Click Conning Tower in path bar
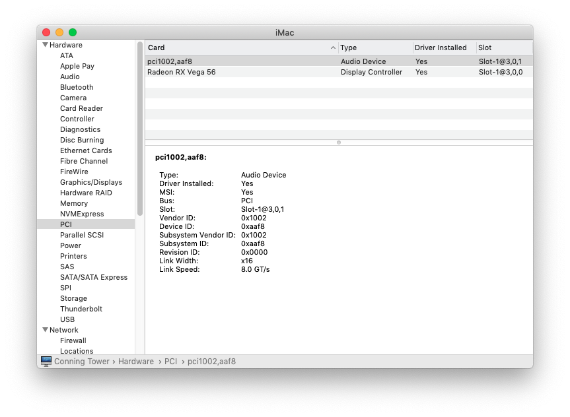Image resolution: width=570 pixels, height=417 pixels. [x=82, y=361]
